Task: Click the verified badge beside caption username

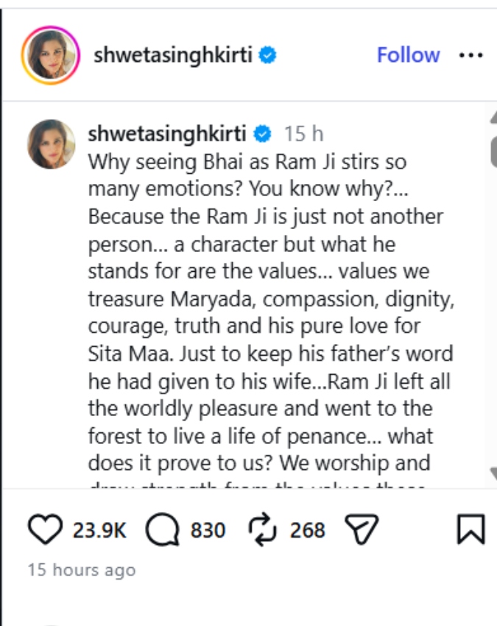Action: (x=262, y=134)
